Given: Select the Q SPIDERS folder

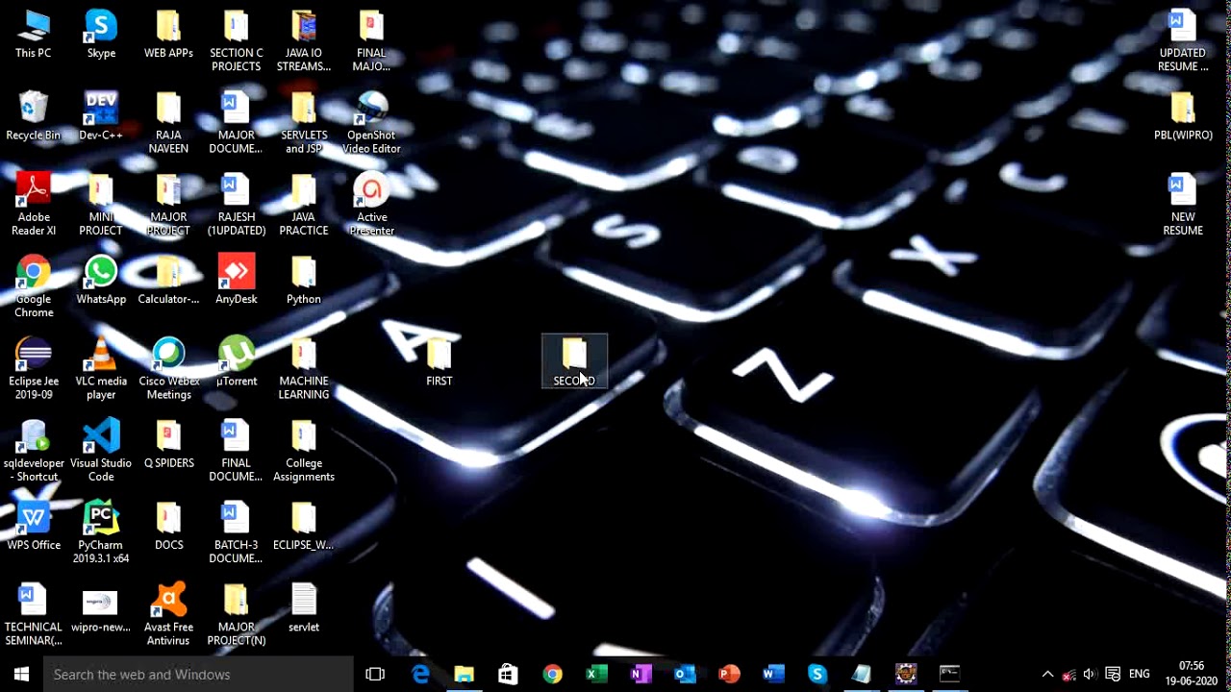Looking at the screenshot, I should click(x=168, y=444).
